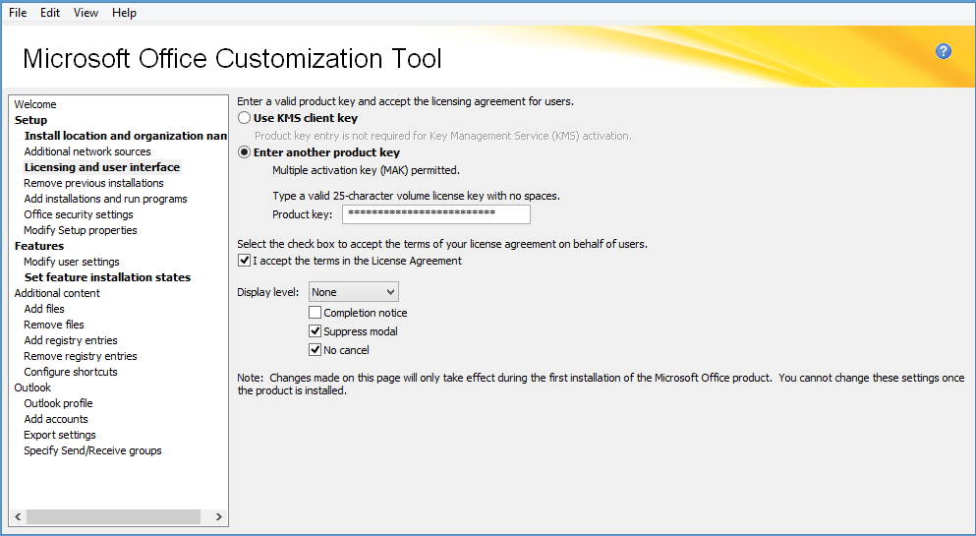Open the Remove files page
976x536 pixels.
pyautogui.click(x=53, y=325)
